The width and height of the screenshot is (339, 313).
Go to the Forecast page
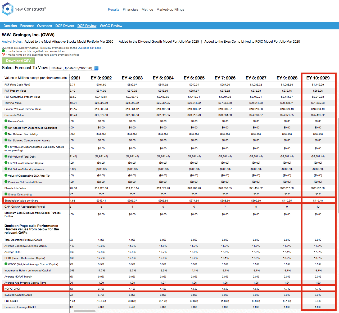pos(27,26)
